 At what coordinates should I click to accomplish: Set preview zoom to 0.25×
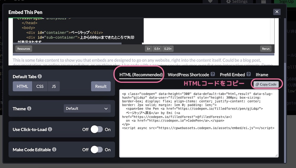[x=168, y=49]
